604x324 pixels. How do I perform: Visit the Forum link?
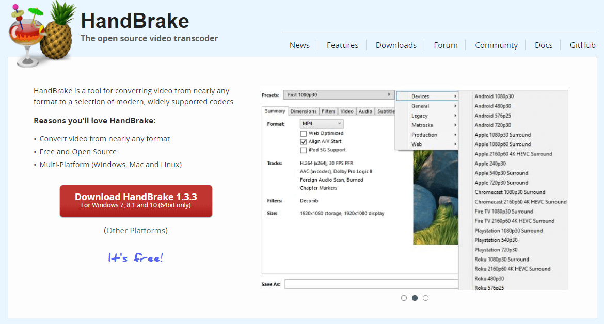coord(446,45)
